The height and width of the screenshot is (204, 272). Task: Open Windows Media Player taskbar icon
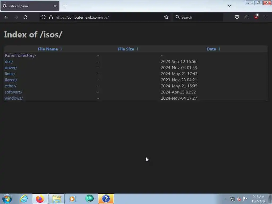[x=73, y=199]
